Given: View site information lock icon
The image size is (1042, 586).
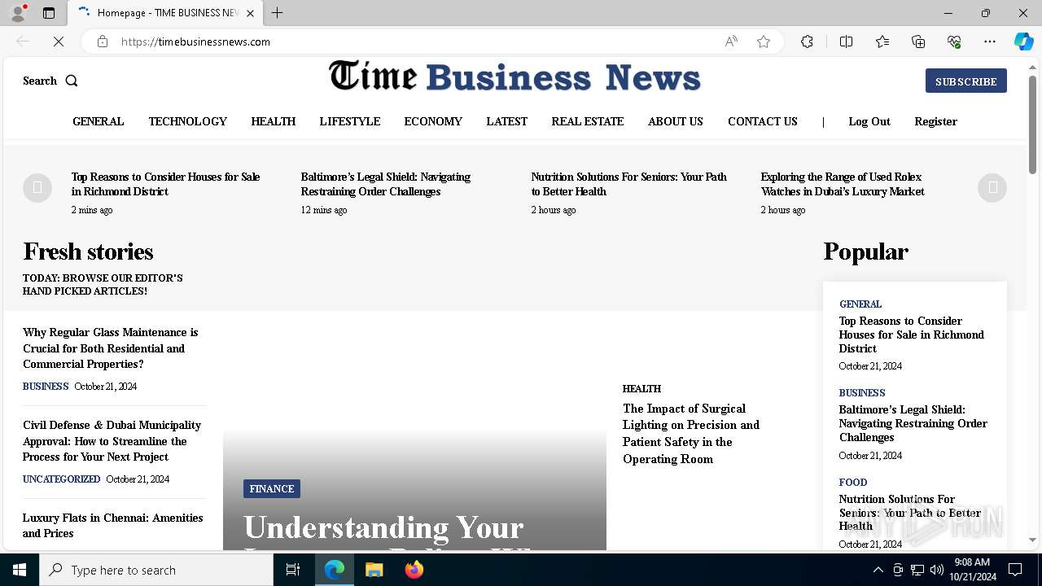Looking at the screenshot, I should pyautogui.click(x=103, y=42).
